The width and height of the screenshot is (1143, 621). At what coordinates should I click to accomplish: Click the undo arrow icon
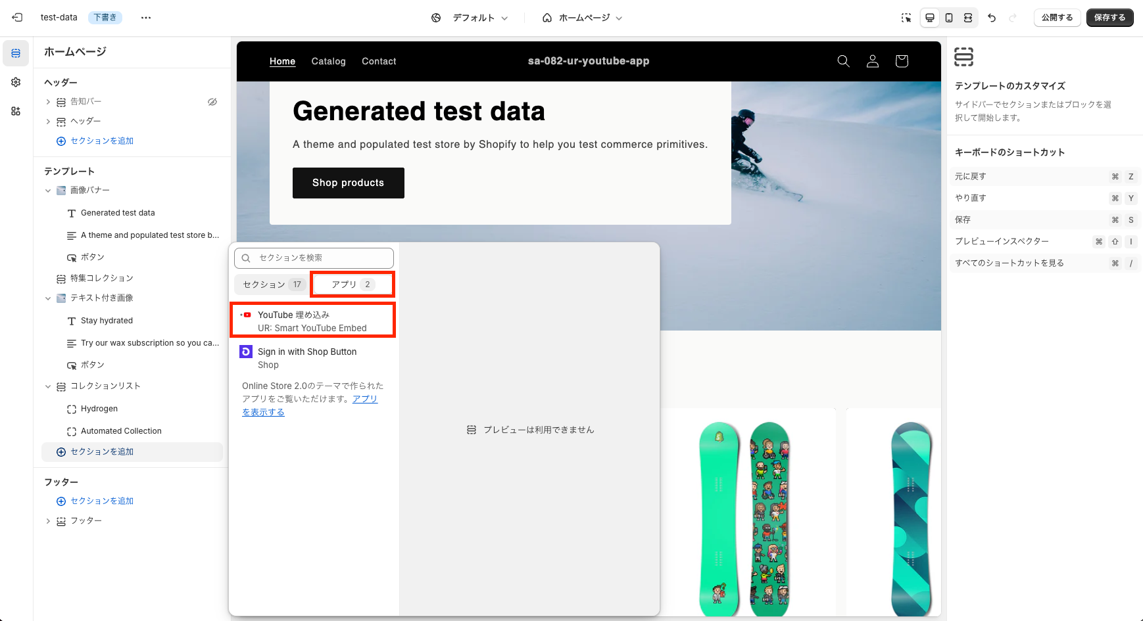992,18
